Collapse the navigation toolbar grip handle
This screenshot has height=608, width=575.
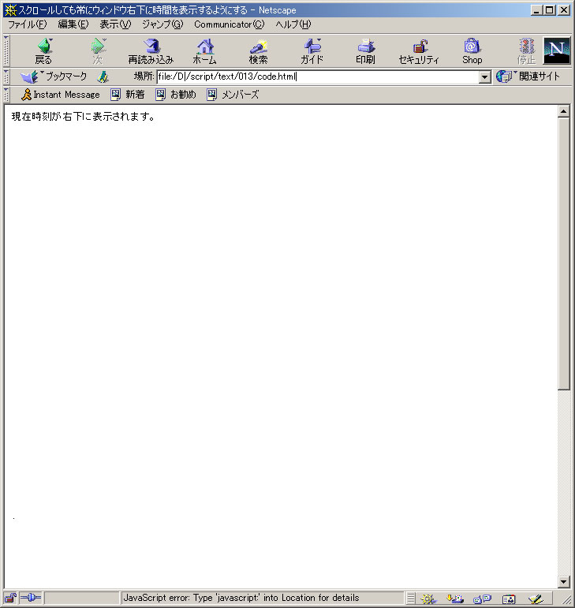tap(6, 50)
